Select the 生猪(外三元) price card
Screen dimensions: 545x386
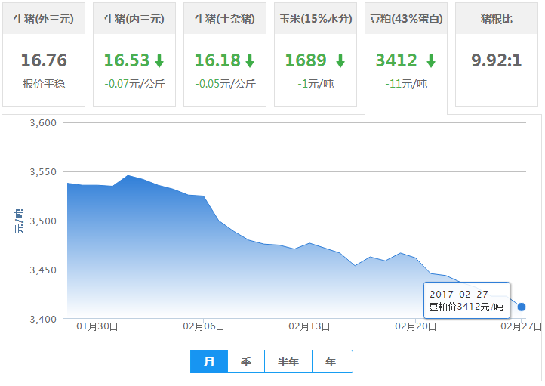(x=44, y=54)
